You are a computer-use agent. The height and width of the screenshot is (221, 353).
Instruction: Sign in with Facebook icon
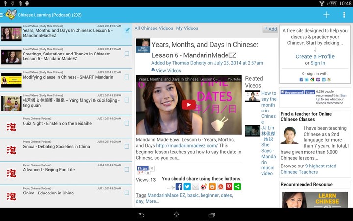pyautogui.click(x=301, y=80)
